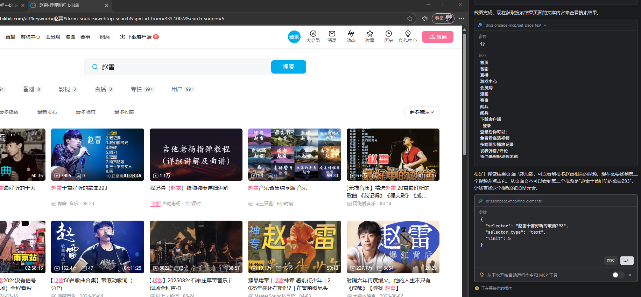Image resolution: width=641 pixels, height=297 pixels.
Task: Click the lightbulb auto-run hint icon
Action: (x=482, y=275)
